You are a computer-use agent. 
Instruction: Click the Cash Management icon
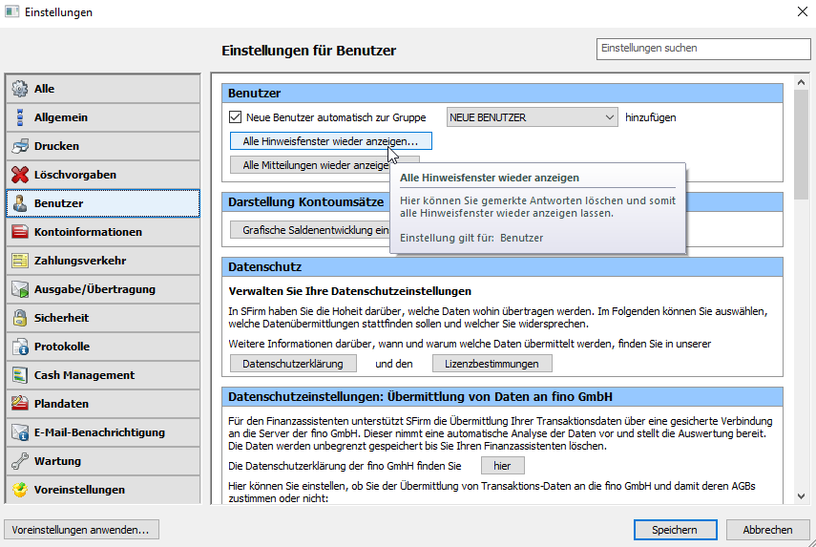[20, 375]
